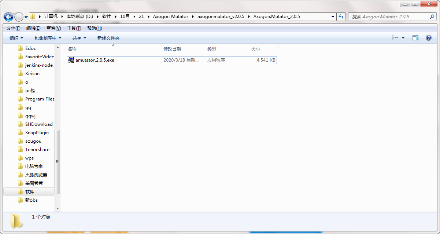Click the 新建文件夹 button
This screenshot has height=234, width=440.
click(x=108, y=38)
